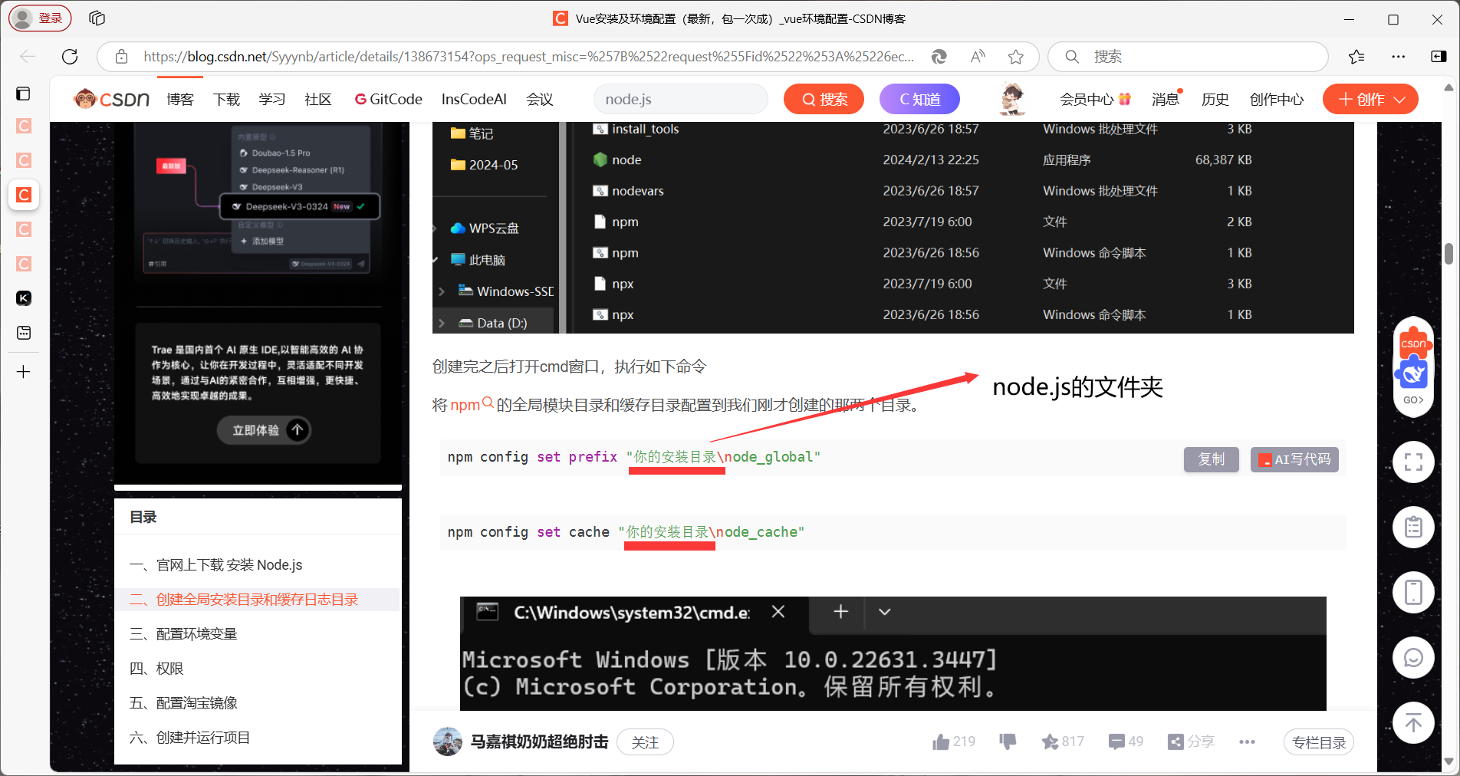This screenshot has height=776, width=1460.
Task: Open the 学习 menu item
Action: pyautogui.click(x=272, y=99)
